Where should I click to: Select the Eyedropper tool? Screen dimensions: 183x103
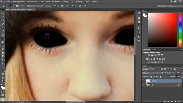pyautogui.click(x=3, y=31)
